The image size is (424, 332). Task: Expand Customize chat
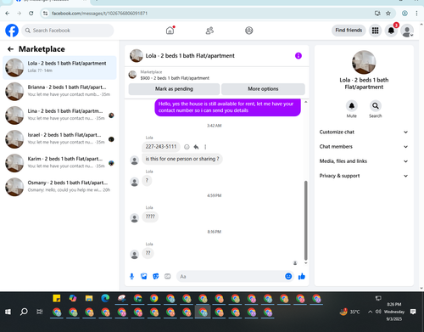pos(364,132)
